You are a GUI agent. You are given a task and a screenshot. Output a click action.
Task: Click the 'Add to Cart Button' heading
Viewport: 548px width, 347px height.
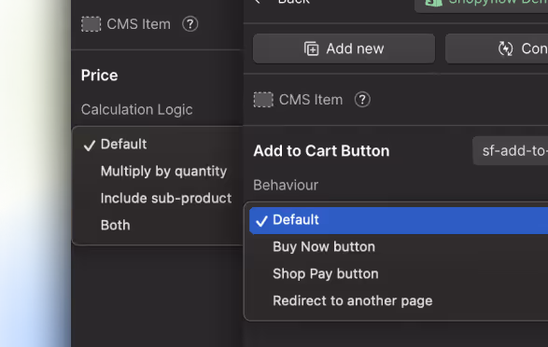[321, 151]
